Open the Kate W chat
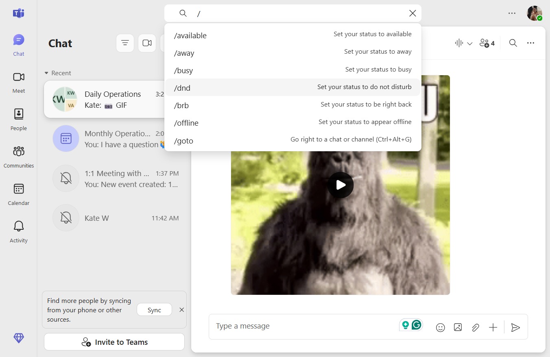550x357 pixels. (x=115, y=218)
